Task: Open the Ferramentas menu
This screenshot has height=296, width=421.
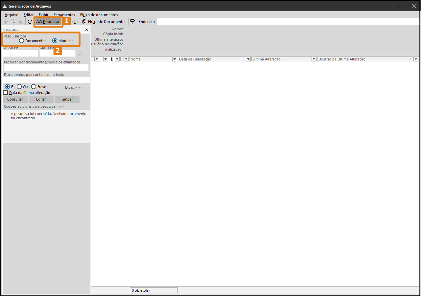Action: [64, 15]
